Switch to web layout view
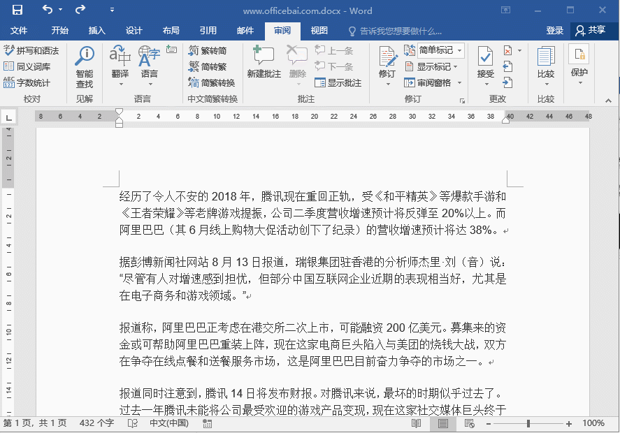Viewport: 620px width, 433px height. click(x=469, y=423)
